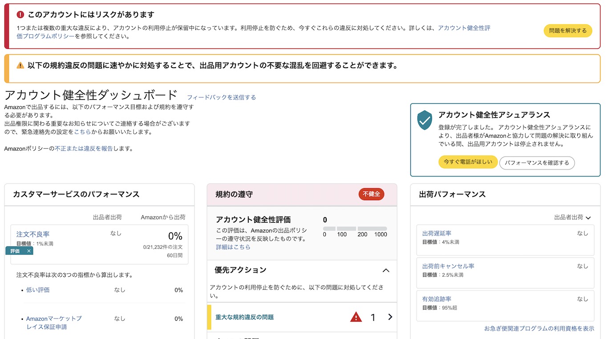Open the 有効追跡率 link

pos(437,299)
